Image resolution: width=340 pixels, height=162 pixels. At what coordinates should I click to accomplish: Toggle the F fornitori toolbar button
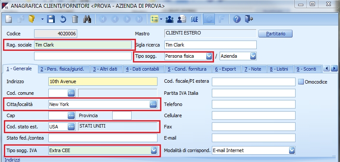(221, 19)
